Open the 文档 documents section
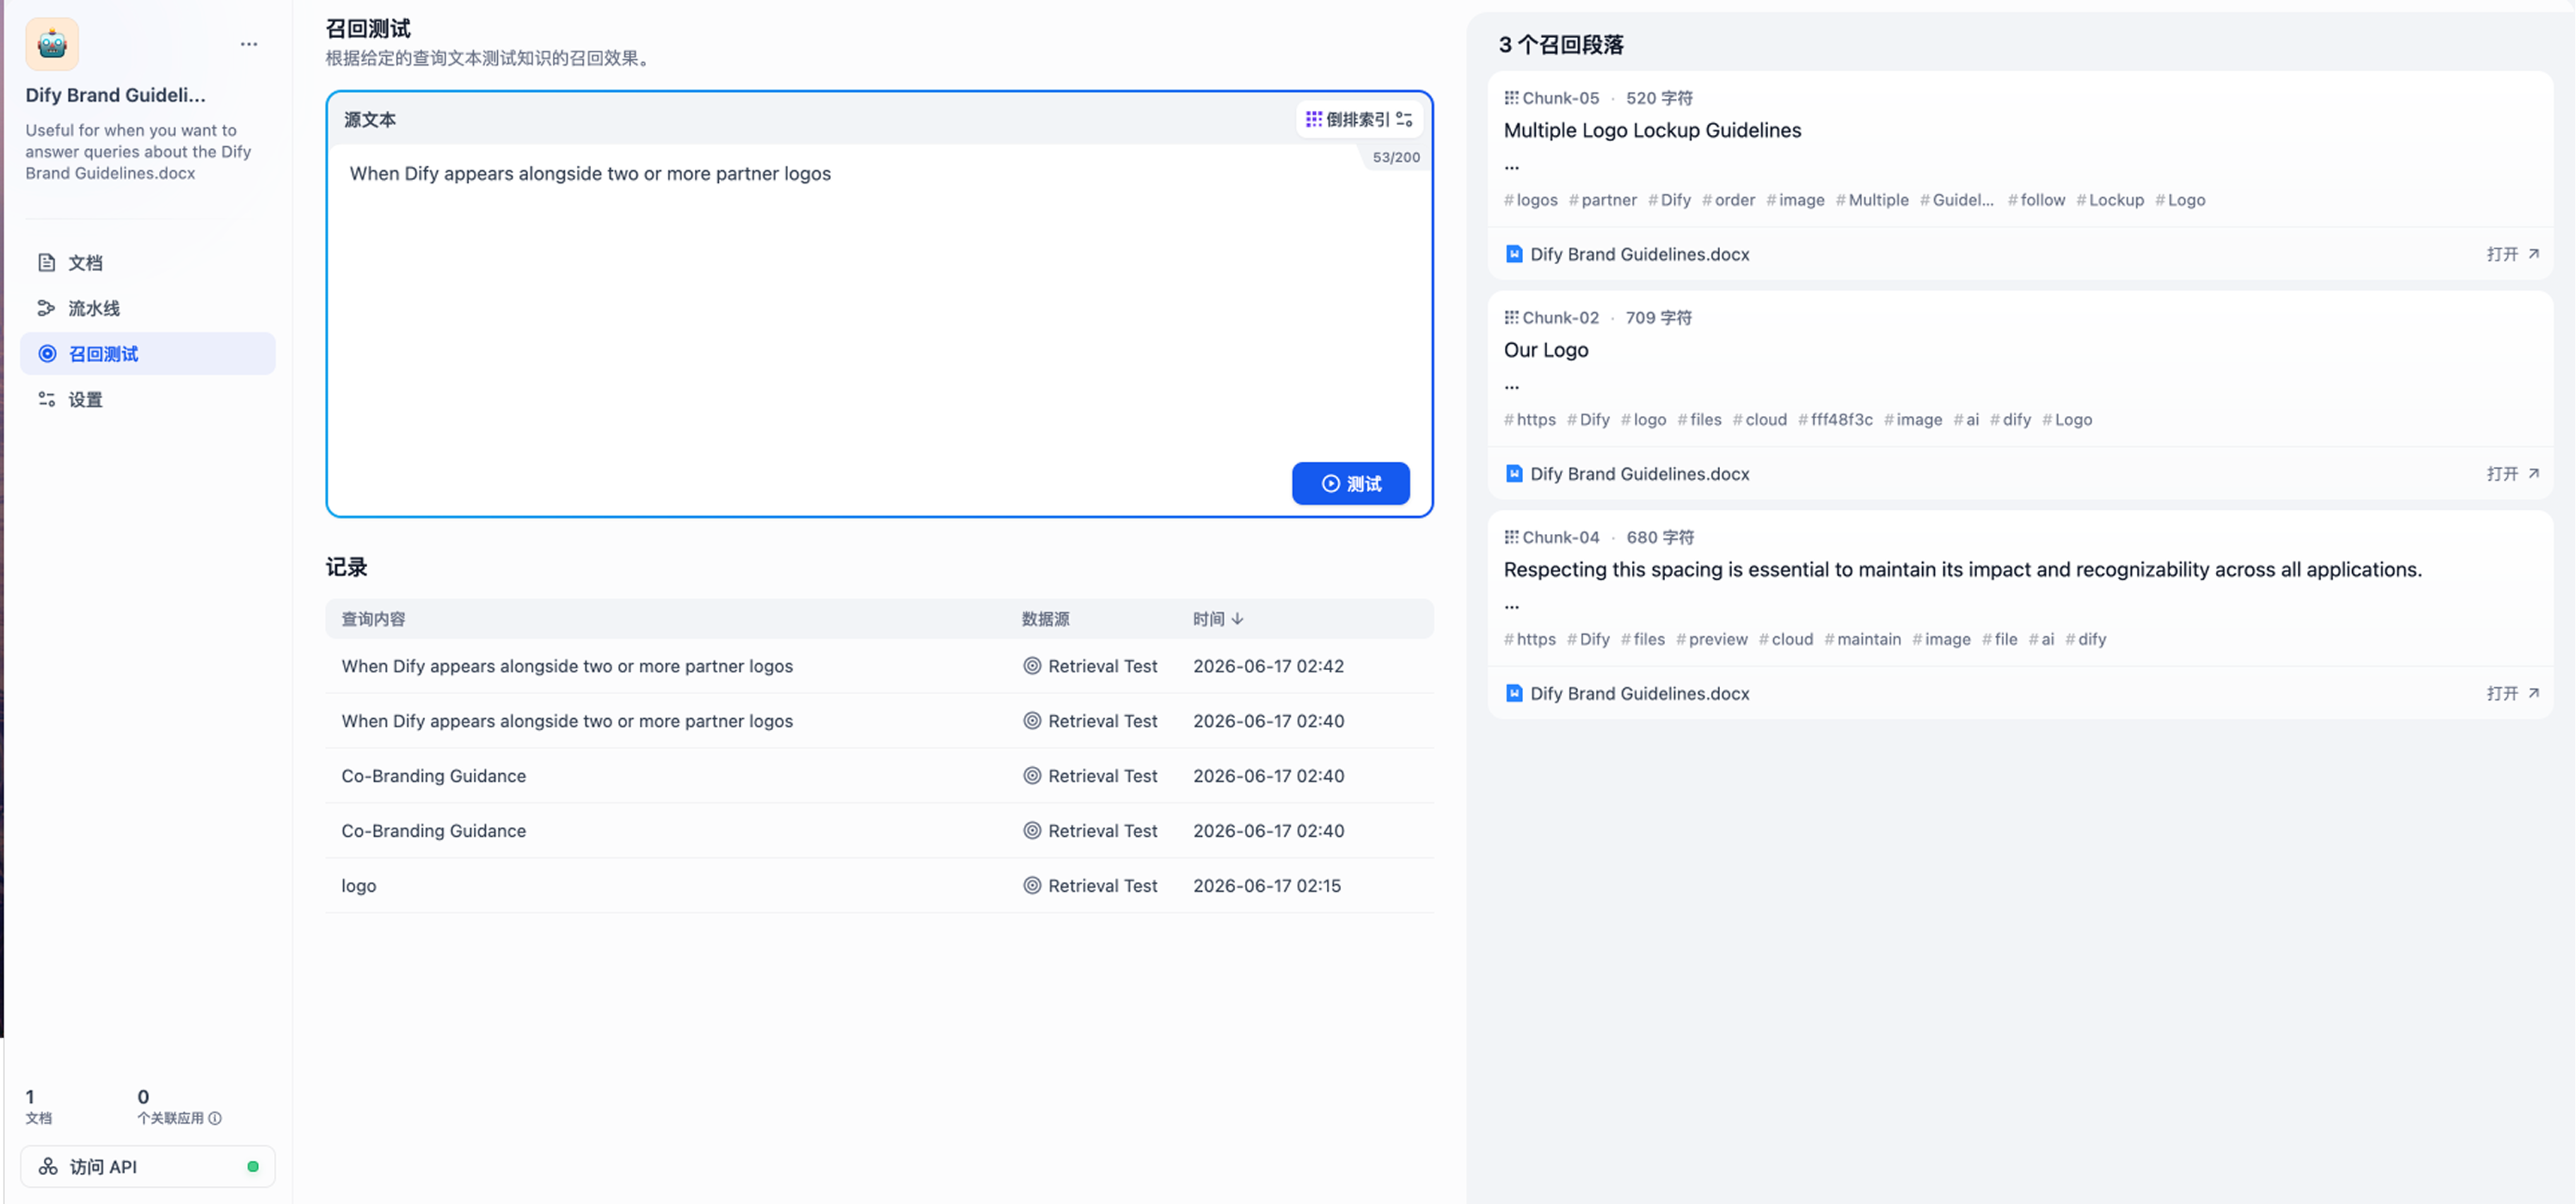 (x=148, y=263)
